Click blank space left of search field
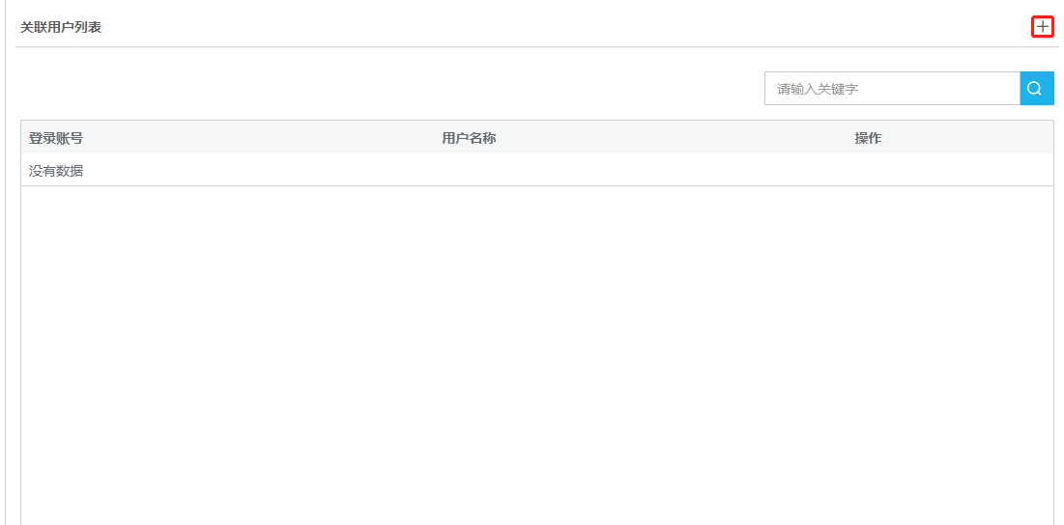 click(x=392, y=88)
